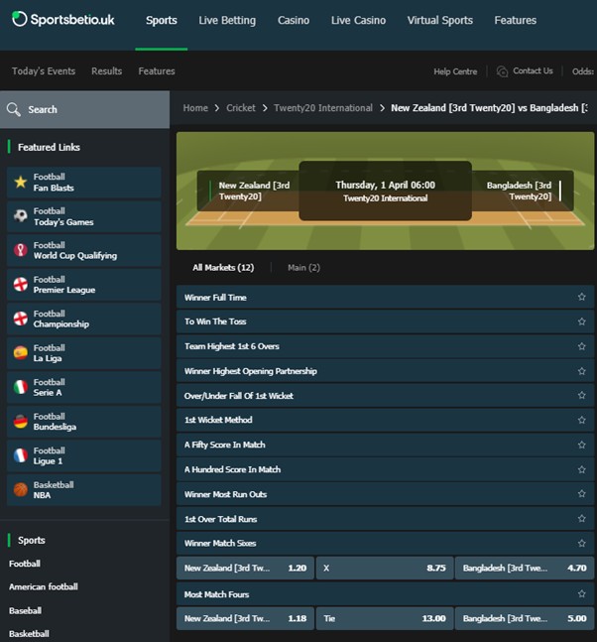Viewport: 597px width, 642px height.
Task: Expand Winner Highest Opening Partnership
Action: pyautogui.click(x=385, y=371)
